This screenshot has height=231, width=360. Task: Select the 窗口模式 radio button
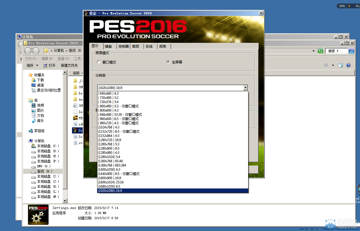[99, 62]
